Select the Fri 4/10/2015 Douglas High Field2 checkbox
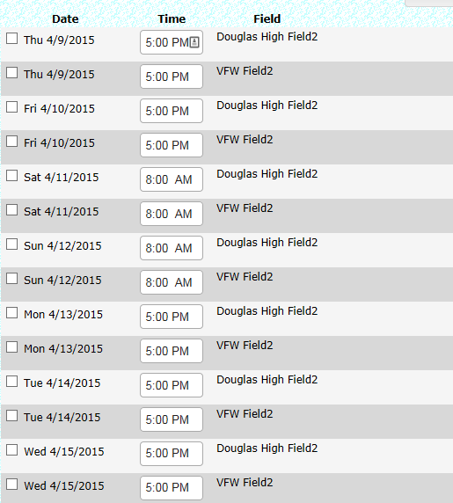This screenshot has height=503, width=453. (11, 106)
